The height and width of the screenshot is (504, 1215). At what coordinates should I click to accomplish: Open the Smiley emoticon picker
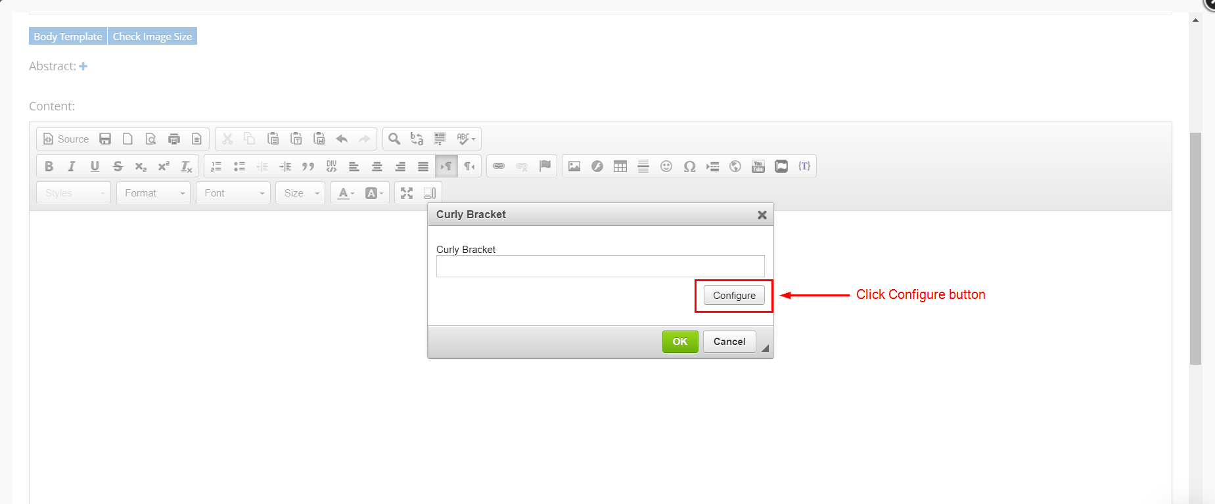tap(666, 166)
